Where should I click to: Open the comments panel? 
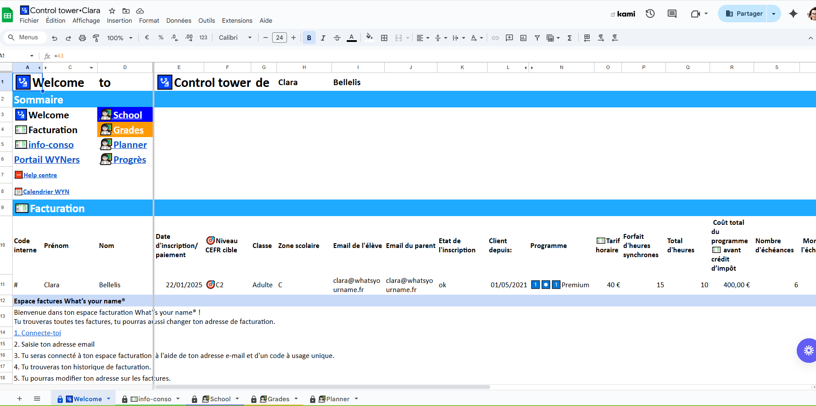(672, 14)
